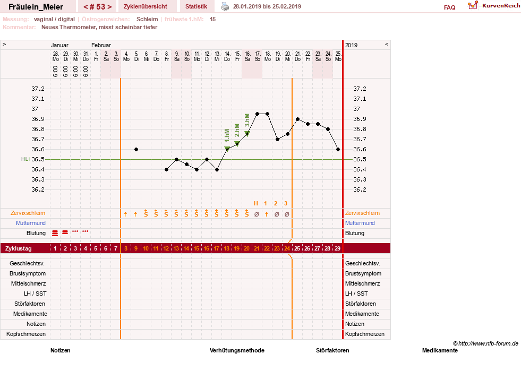Image resolution: width=521 pixels, height=371 pixels.
Task: Click the left LH / SST row label
Action: (x=35, y=294)
